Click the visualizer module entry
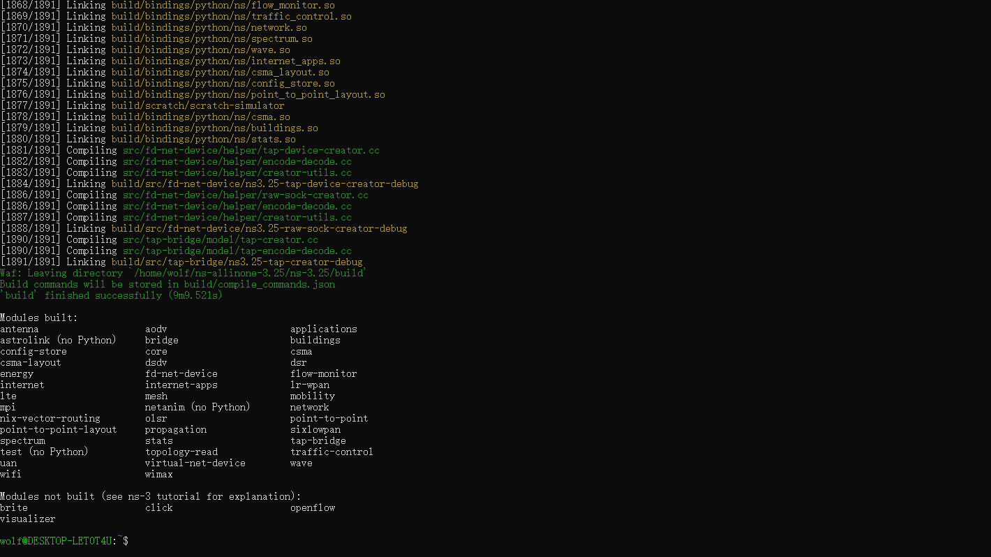Image resolution: width=991 pixels, height=557 pixels. click(x=28, y=519)
